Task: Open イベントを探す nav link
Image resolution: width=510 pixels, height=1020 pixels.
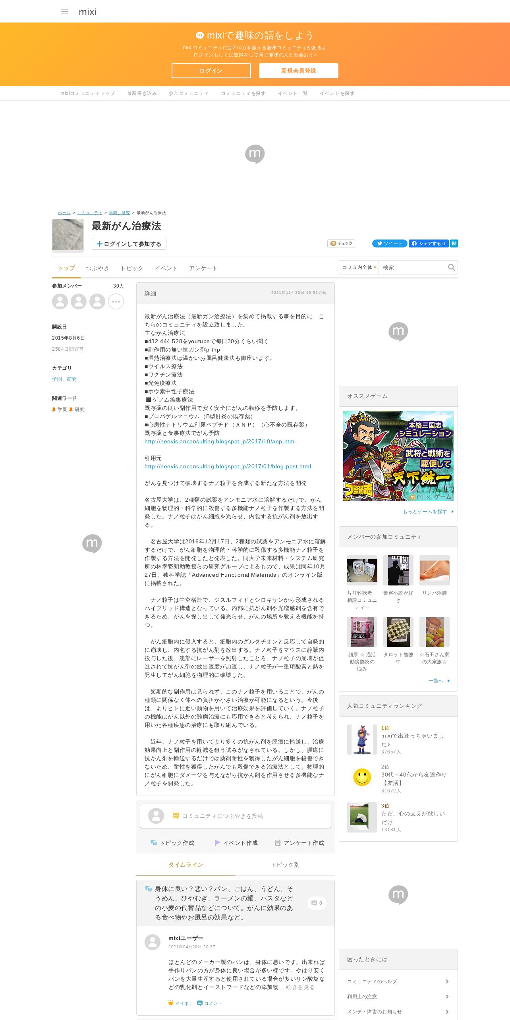Action: (x=337, y=93)
